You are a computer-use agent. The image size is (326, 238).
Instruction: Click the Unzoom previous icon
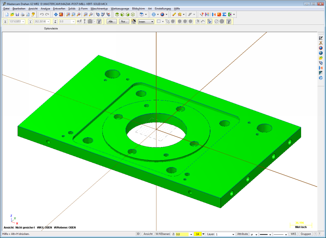(86, 15)
